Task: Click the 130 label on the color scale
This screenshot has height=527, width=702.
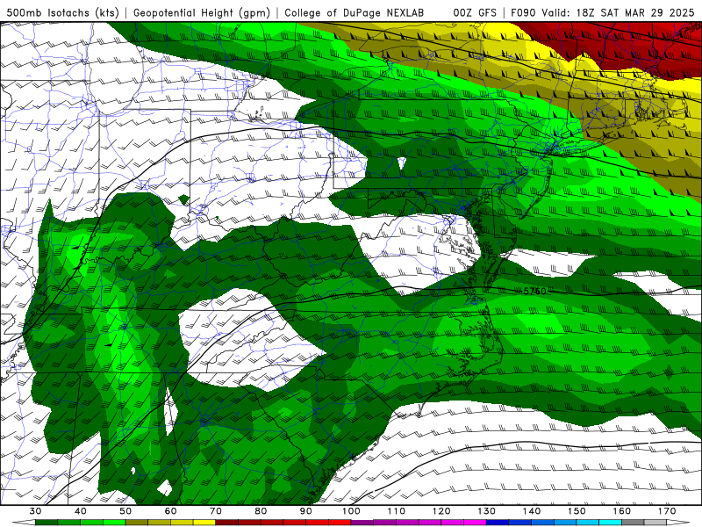Action: [x=486, y=511]
